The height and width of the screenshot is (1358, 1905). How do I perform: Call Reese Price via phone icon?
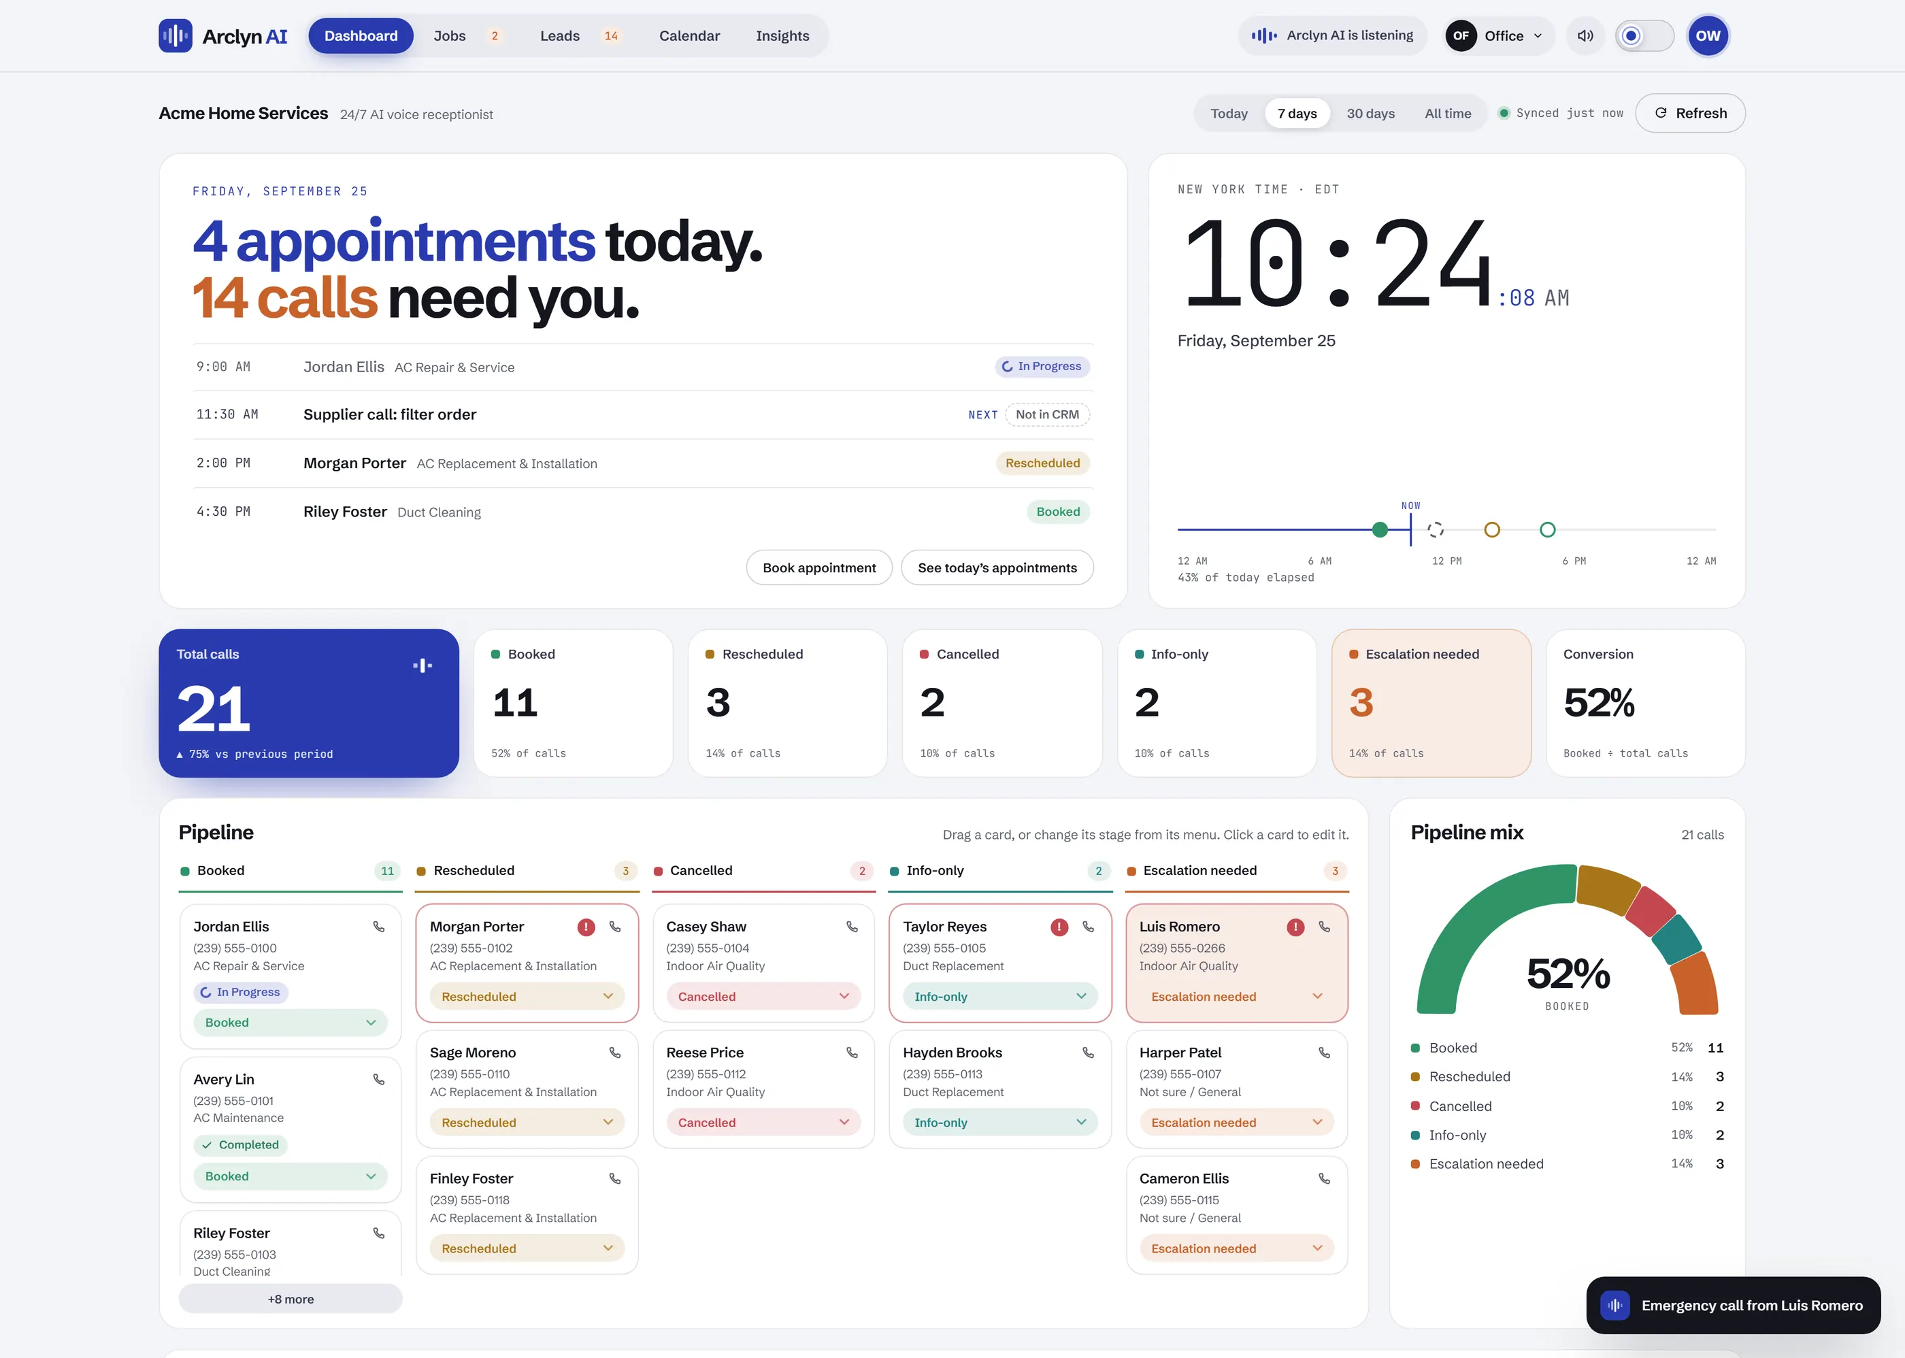tap(851, 1053)
